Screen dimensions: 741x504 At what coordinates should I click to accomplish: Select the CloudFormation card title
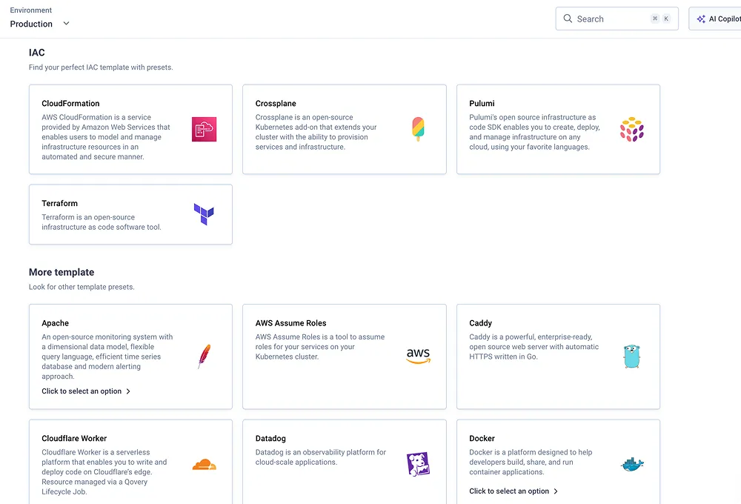[70, 104]
